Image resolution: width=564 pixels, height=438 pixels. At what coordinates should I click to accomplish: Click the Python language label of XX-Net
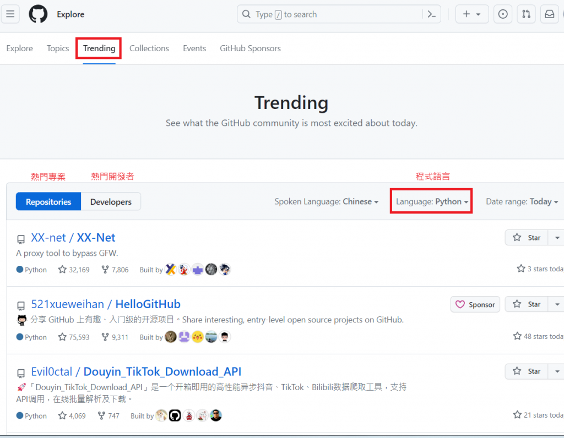(x=31, y=270)
